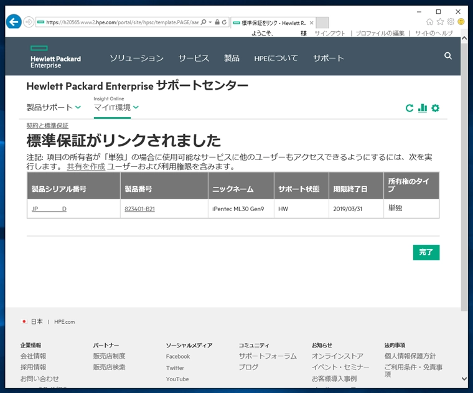Open the address bar autocomplete dropdown arrow
This screenshot has height=393, width=473.
[210, 22]
